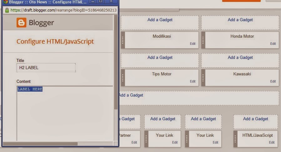Viewport: 281px width, 152px height.
Task: Grab the Modifikasi gadget drag handle
Action: (123, 40)
